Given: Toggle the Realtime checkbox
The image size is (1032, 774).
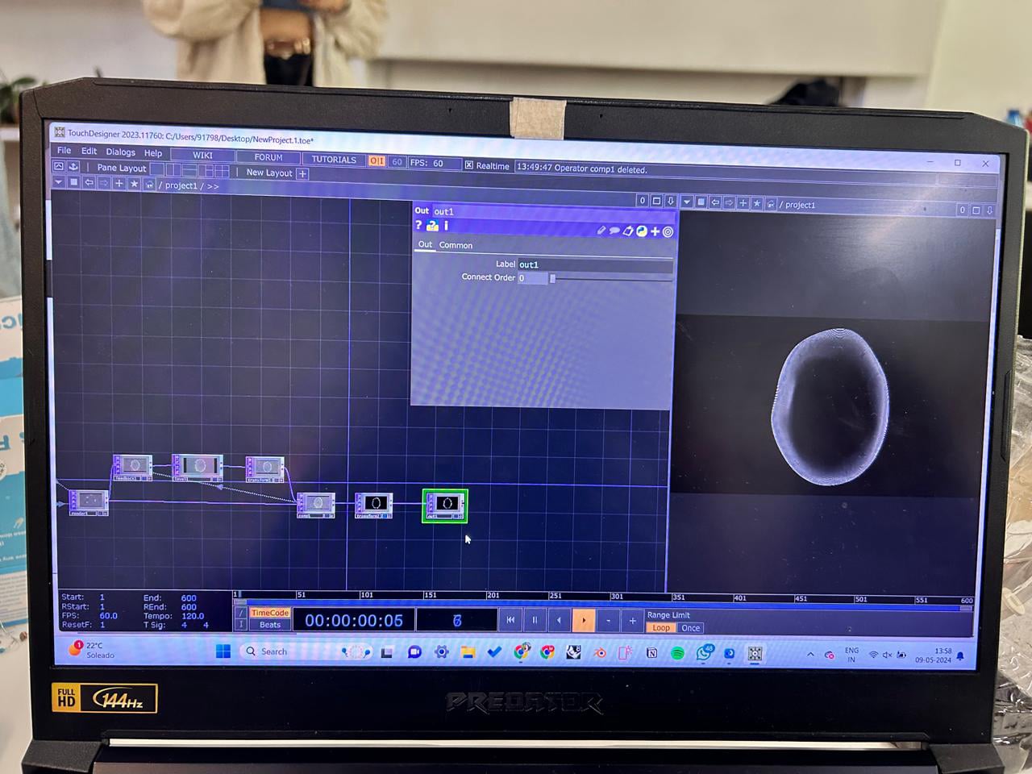Looking at the screenshot, I should point(469,165).
